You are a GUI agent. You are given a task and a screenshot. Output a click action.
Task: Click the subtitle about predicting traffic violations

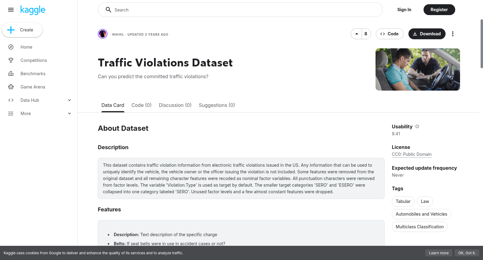click(x=153, y=77)
